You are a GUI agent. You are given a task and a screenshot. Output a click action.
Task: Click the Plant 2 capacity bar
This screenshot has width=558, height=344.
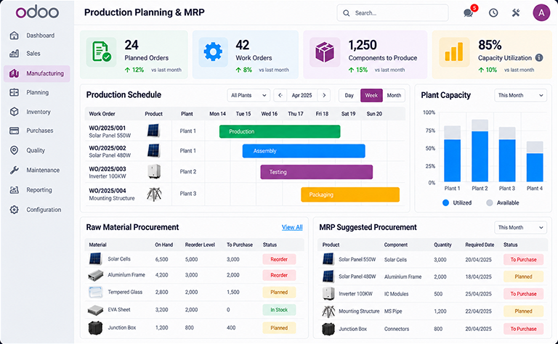pos(480,151)
